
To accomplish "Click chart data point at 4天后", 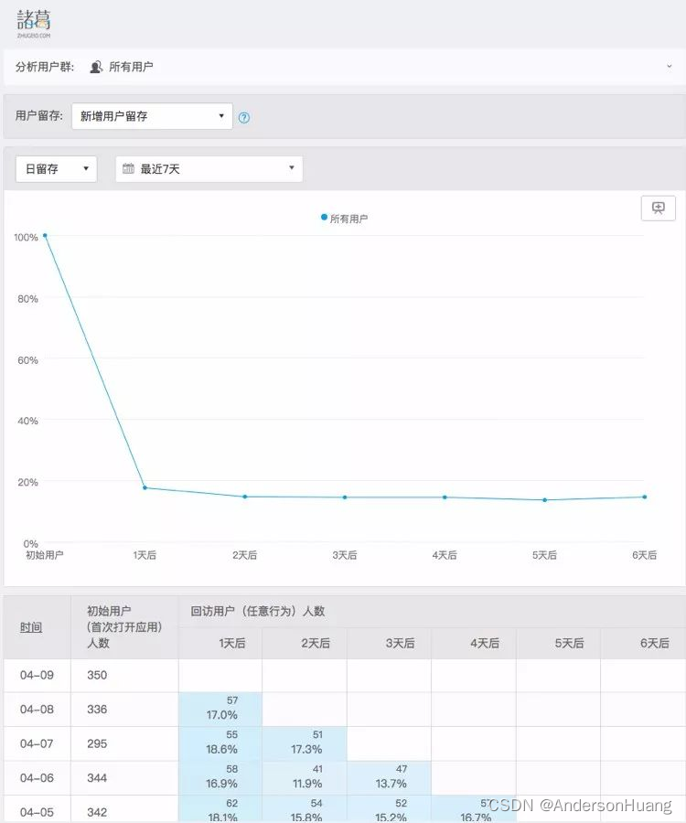I will [x=445, y=497].
